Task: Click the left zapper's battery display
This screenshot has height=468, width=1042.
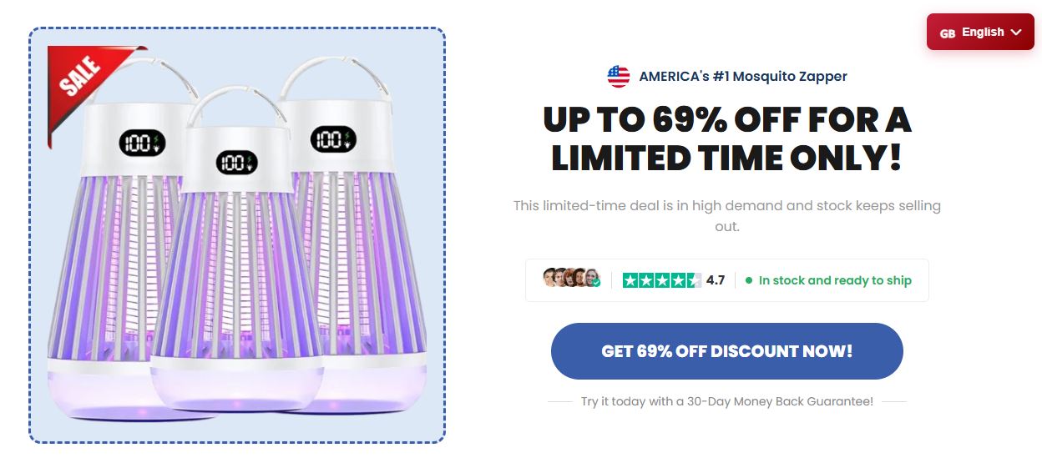Action: click(142, 143)
